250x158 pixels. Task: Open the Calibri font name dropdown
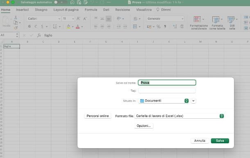[x=44, y=19]
